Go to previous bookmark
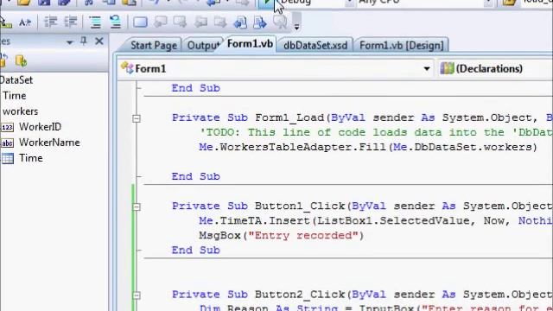 pos(161,22)
